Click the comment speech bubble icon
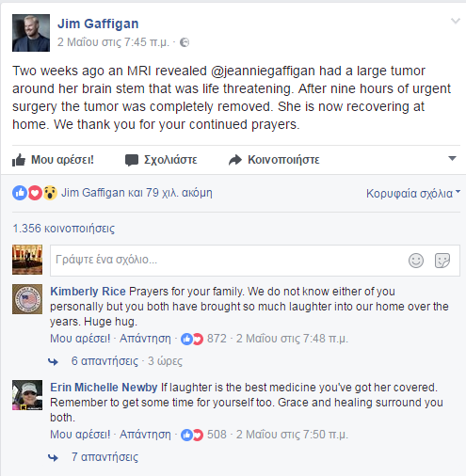Image resolution: width=466 pixels, height=476 pixels. coord(132,160)
